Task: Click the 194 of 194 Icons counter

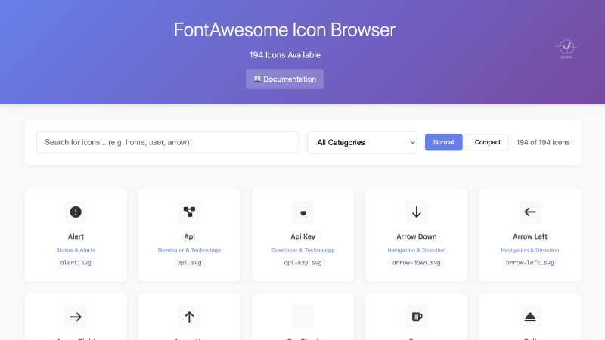Action: point(543,142)
